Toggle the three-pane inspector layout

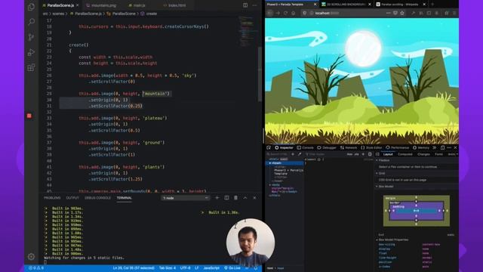(x=377, y=154)
